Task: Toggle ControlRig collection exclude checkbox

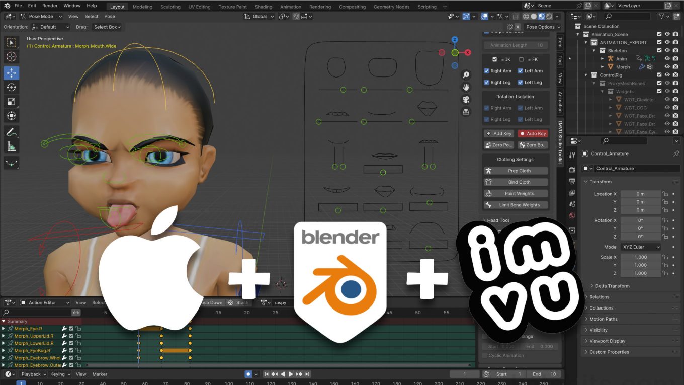Action: click(659, 75)
